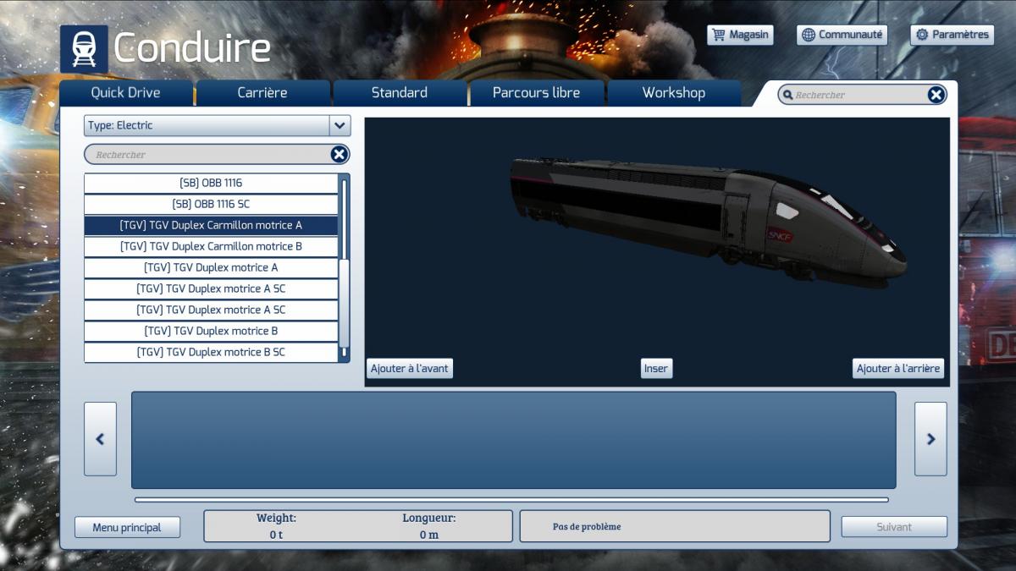
Task: Select [TGV] TGV Duplex motrice B
Action: click(x=211, y=331)
